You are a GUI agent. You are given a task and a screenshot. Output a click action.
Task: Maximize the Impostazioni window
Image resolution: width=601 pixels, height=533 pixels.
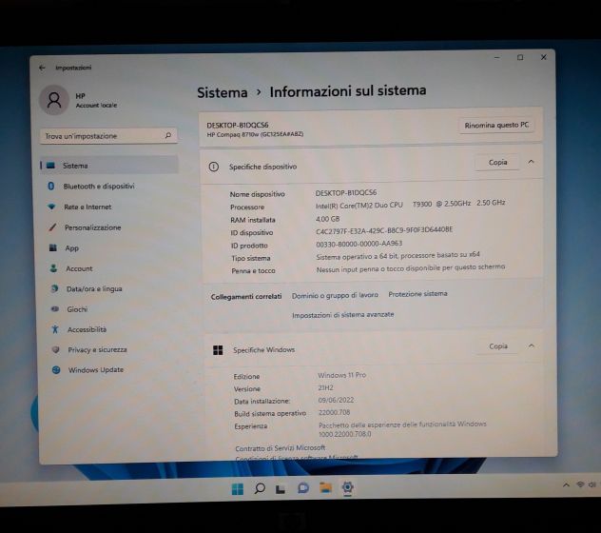[520, 57]
